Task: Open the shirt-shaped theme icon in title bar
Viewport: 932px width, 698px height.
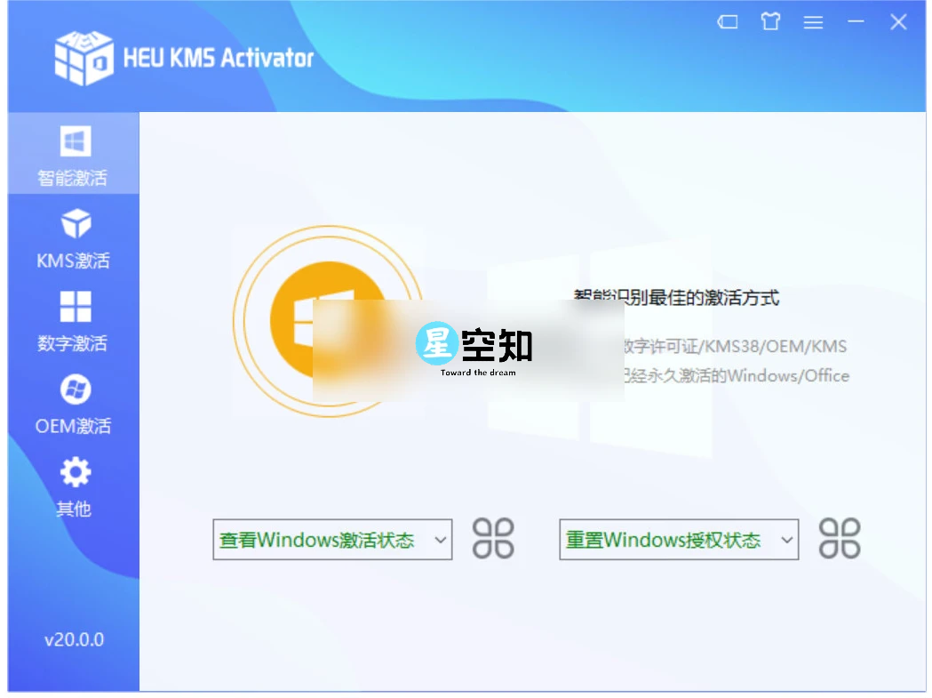Action: (x=770, y=21)
